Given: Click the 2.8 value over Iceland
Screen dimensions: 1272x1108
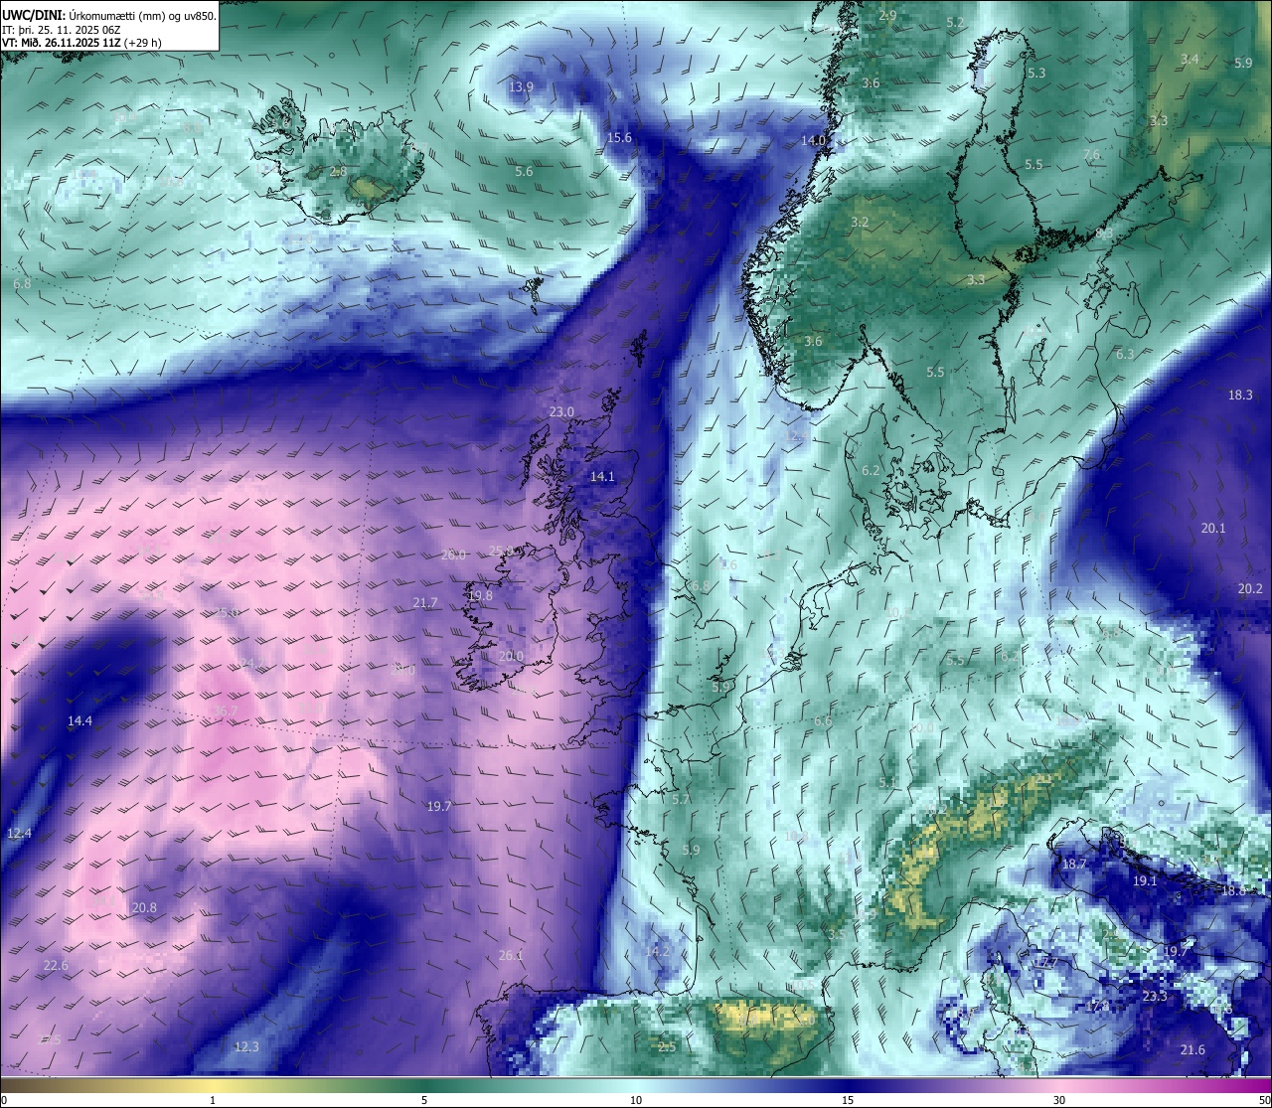Looking at the screenshot, I should [x=339, y=172].
